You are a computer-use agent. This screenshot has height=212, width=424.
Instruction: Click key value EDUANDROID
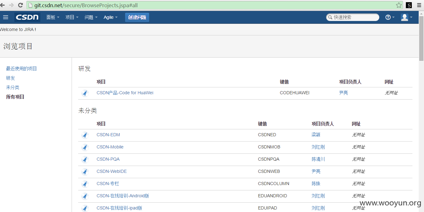click(x=272, y=196)
